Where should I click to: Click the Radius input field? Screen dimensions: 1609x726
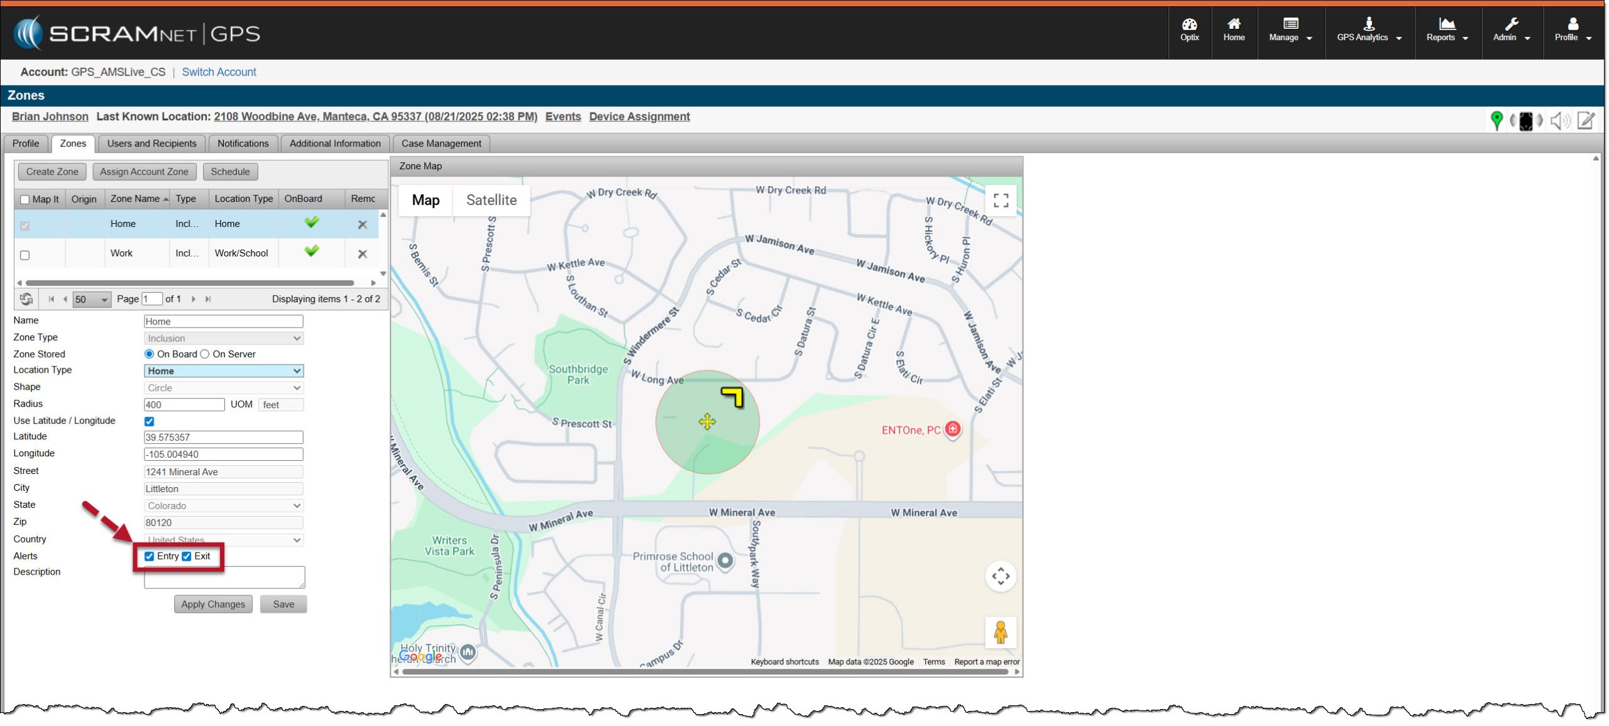(x=184, y=405)
